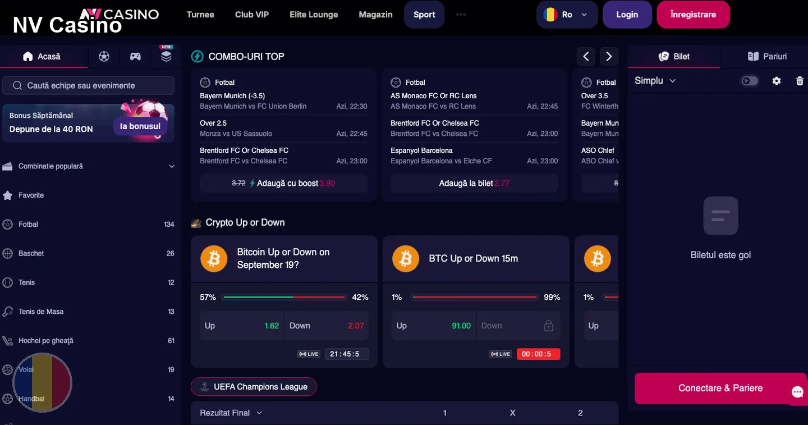The height and width of the screenshot is (425, 808).
Task: Click the Ia bonusul button
Action: click(140, 126)
